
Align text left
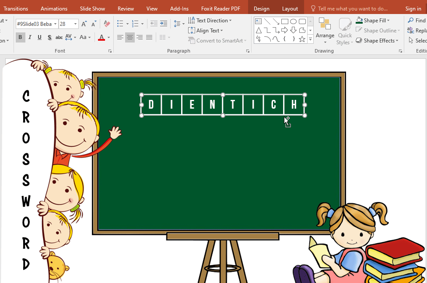click(120, 37)
